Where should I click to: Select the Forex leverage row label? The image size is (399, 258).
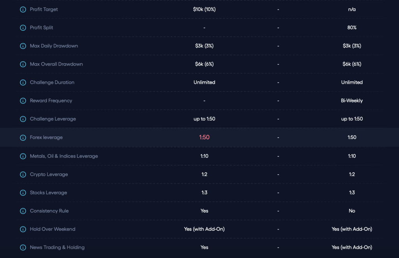point(46,138)
